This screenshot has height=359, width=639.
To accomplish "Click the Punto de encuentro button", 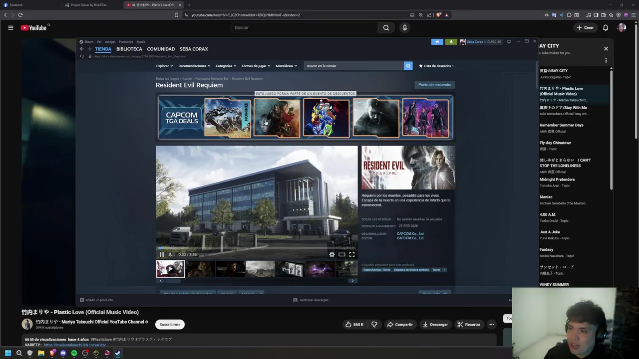I will 434,85.
